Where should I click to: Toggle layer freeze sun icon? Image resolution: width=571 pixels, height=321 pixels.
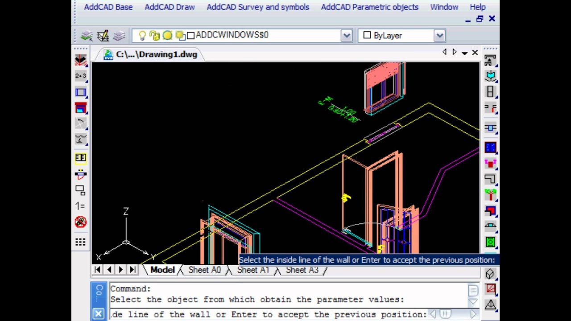click(167, 35)
